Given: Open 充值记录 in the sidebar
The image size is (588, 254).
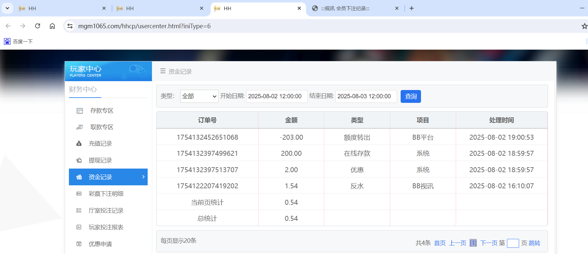Looking at the screenshot, I should [100, 144].
